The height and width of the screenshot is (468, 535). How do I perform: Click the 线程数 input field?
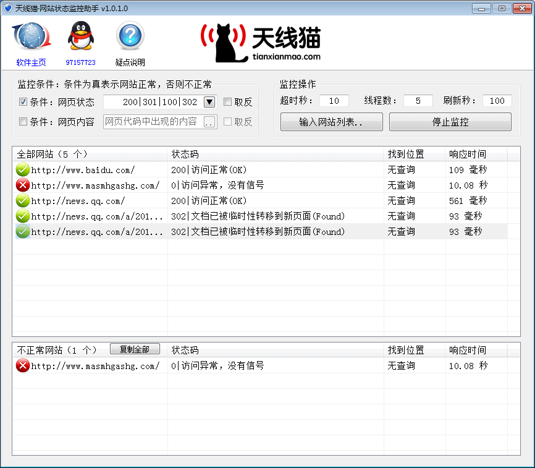pos(418,101)
